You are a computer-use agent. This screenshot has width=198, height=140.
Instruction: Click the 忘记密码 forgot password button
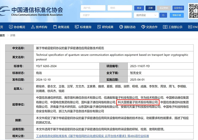click(164, 8)
